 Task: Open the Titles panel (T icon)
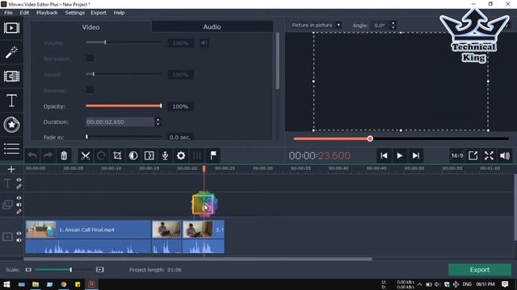[x=11, y=100]
